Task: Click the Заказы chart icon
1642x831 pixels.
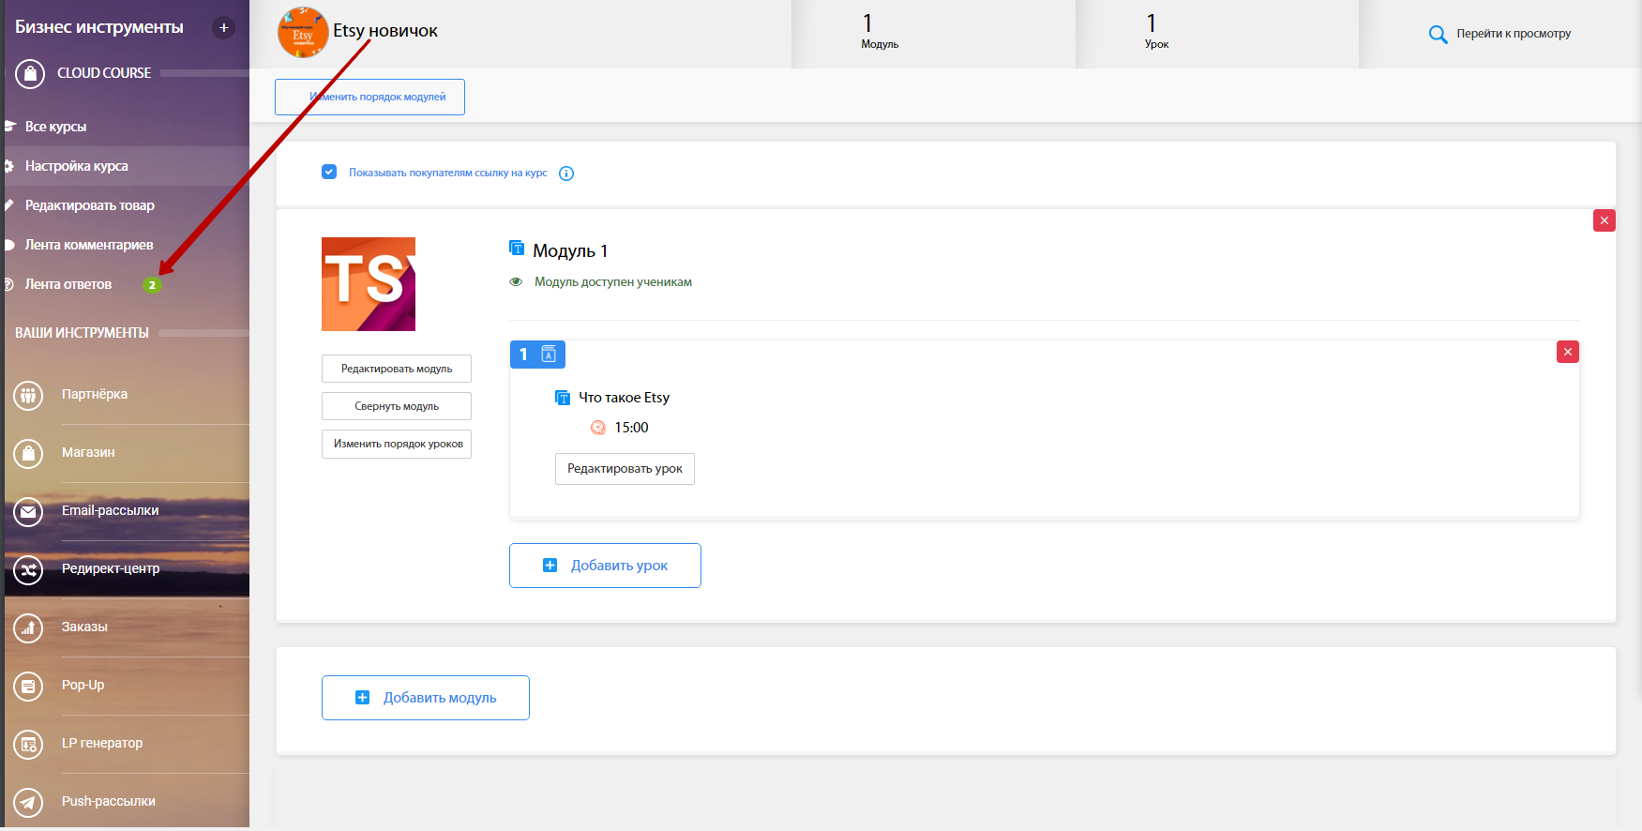Action: pos(28,627)
